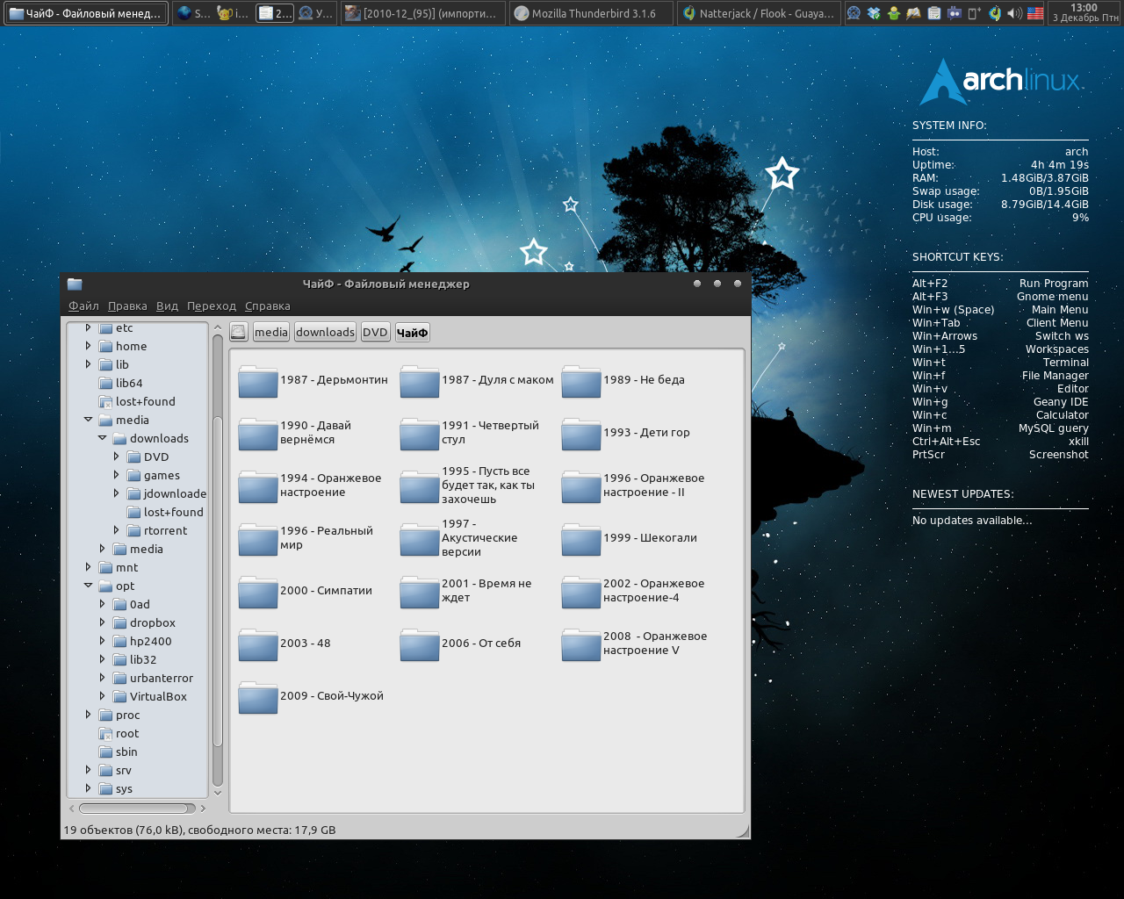The height and width of the screenshot is (899, 1124).
Task: Click the US flag keyboard layout indicator
Action: tap(1035, 13)
